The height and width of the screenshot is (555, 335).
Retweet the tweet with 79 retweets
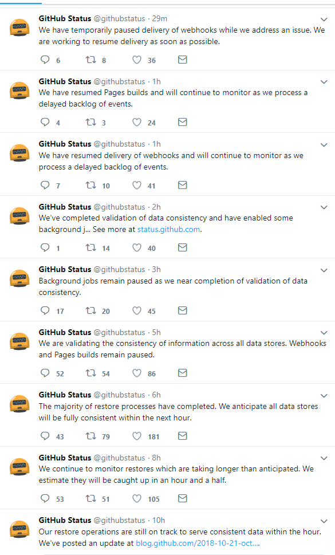pyautogui.click(x=91, y=436)
